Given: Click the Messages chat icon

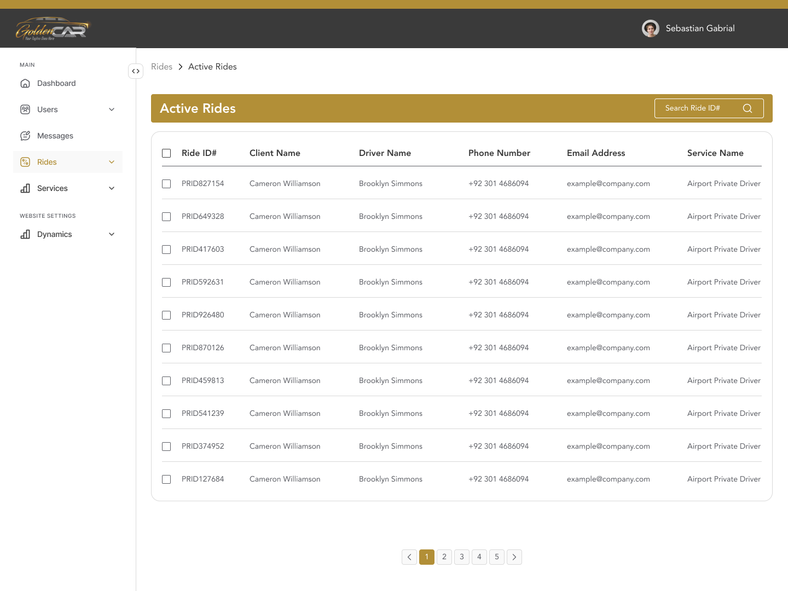Looking at the screenshot, I should click(25, 136).
